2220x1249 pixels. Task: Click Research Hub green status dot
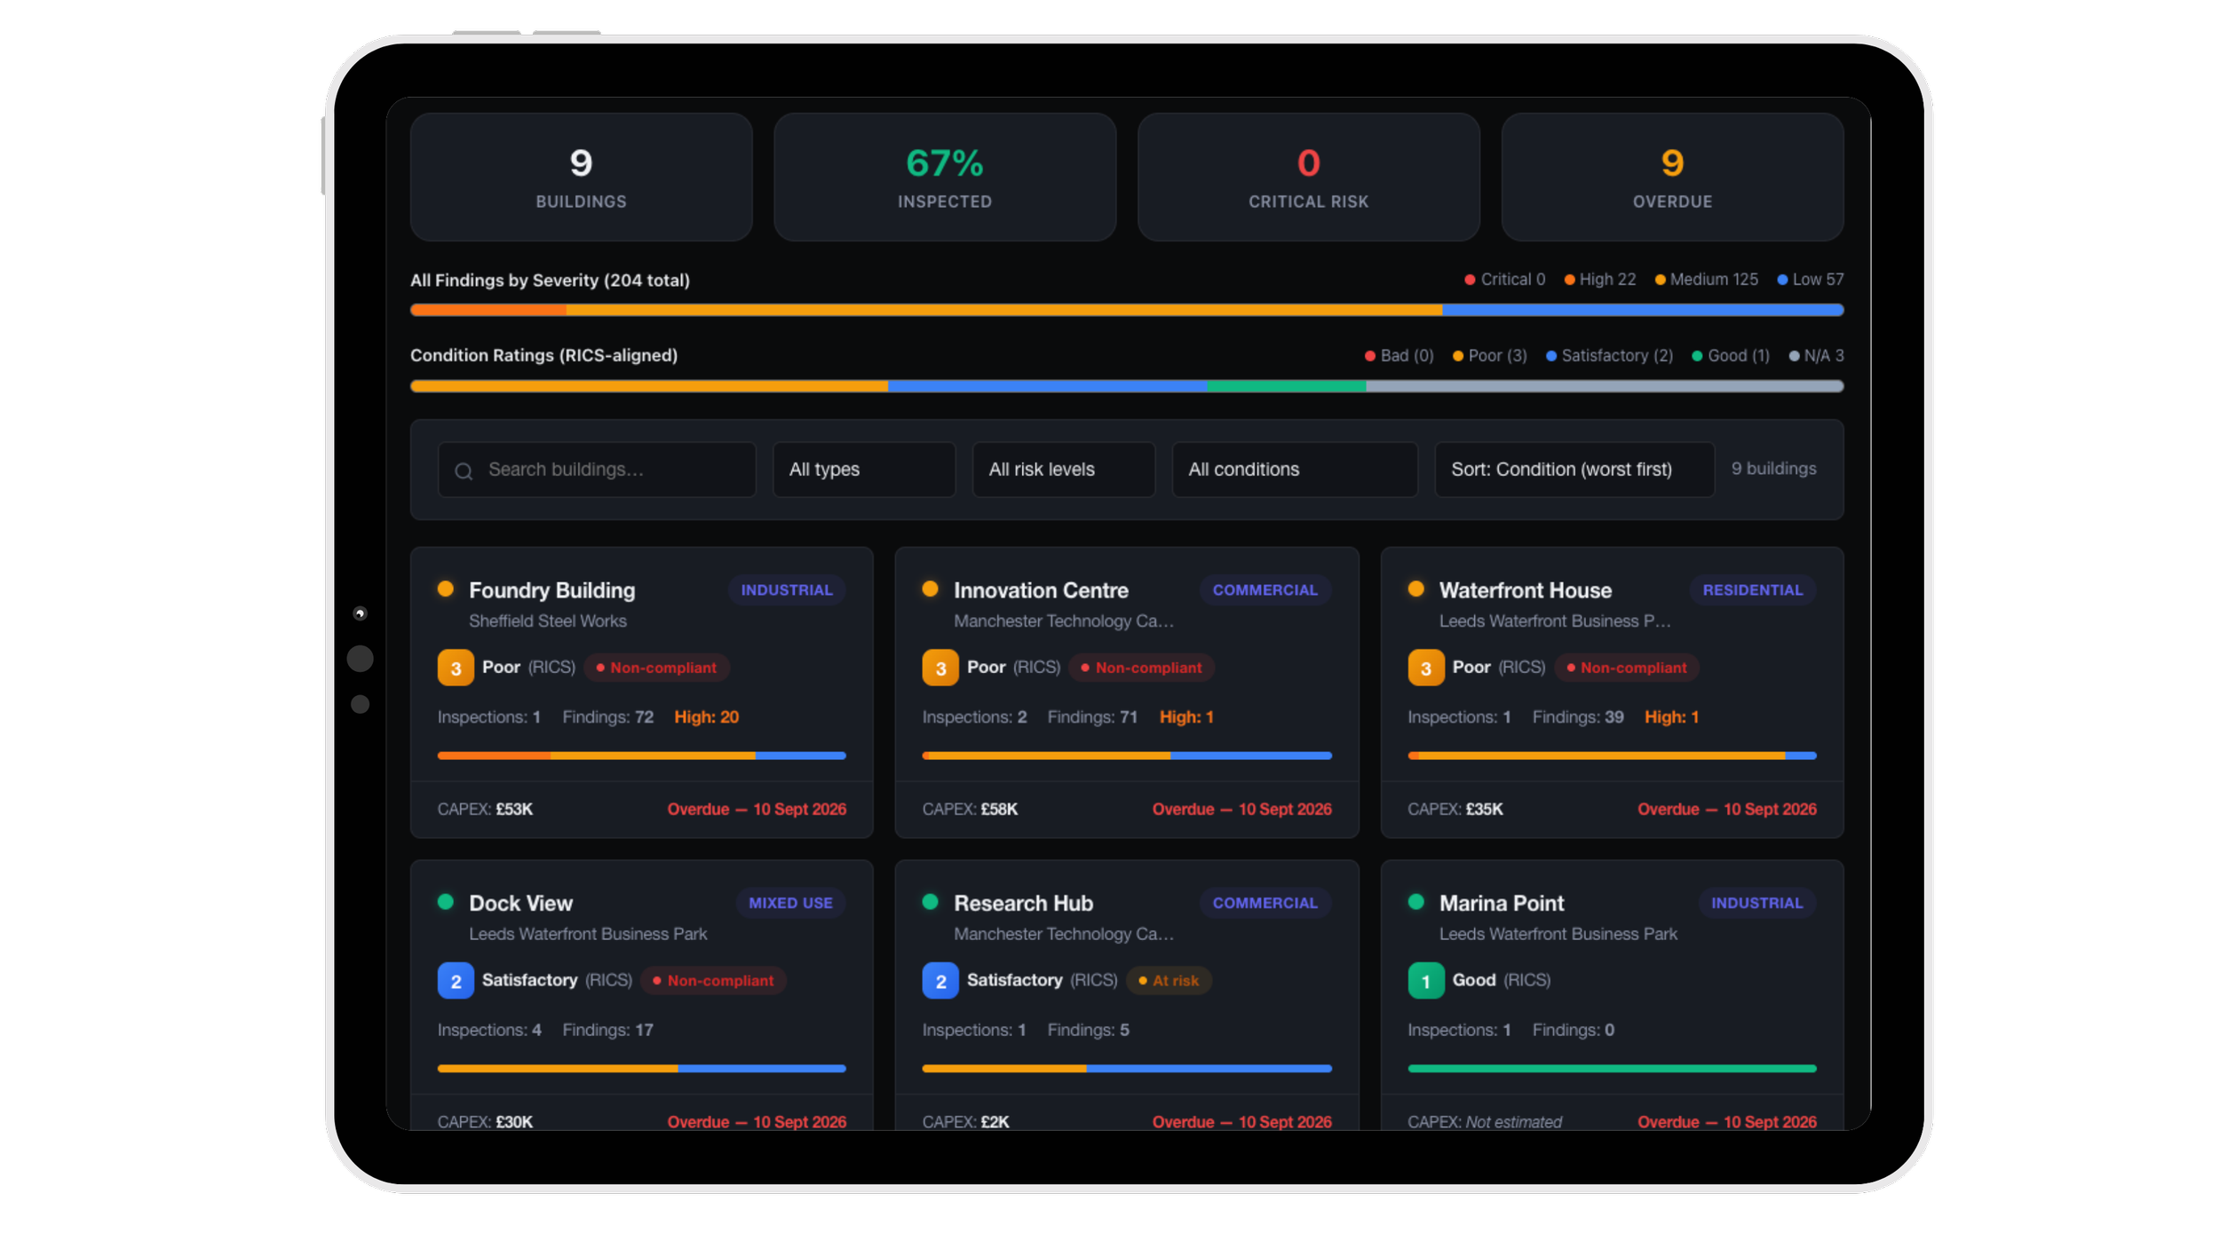pos(930,902)
